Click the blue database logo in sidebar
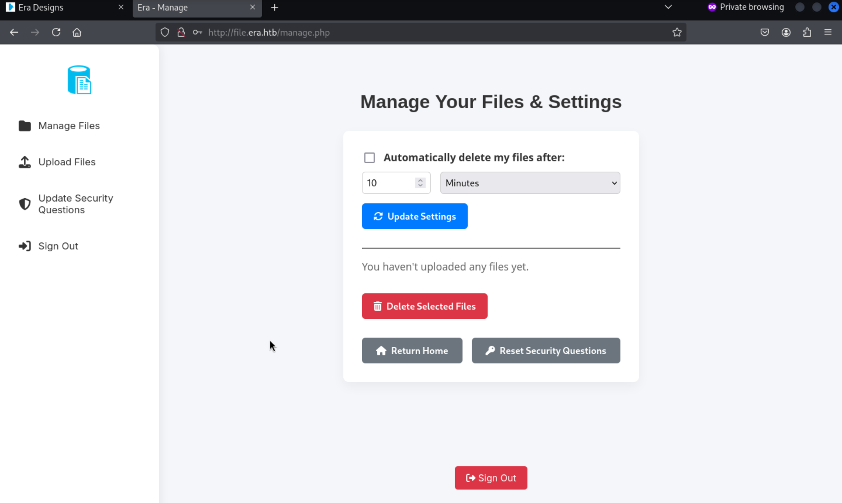The image size is (842, 503). (x=80, y=80)
